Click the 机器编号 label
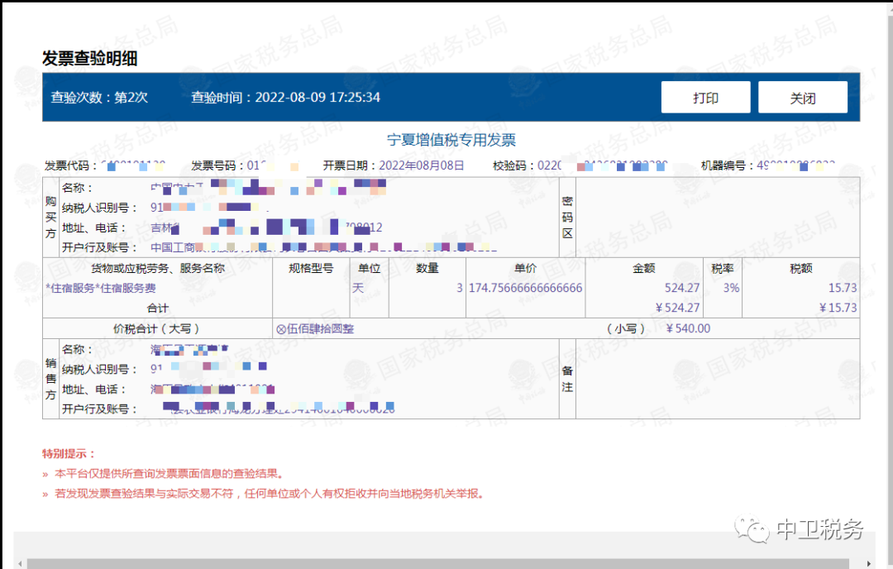893x569 pixels. click(x=728, y=165)
